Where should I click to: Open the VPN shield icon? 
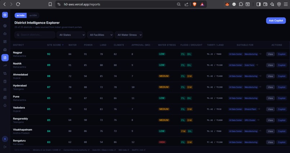(x=279, y=4)
